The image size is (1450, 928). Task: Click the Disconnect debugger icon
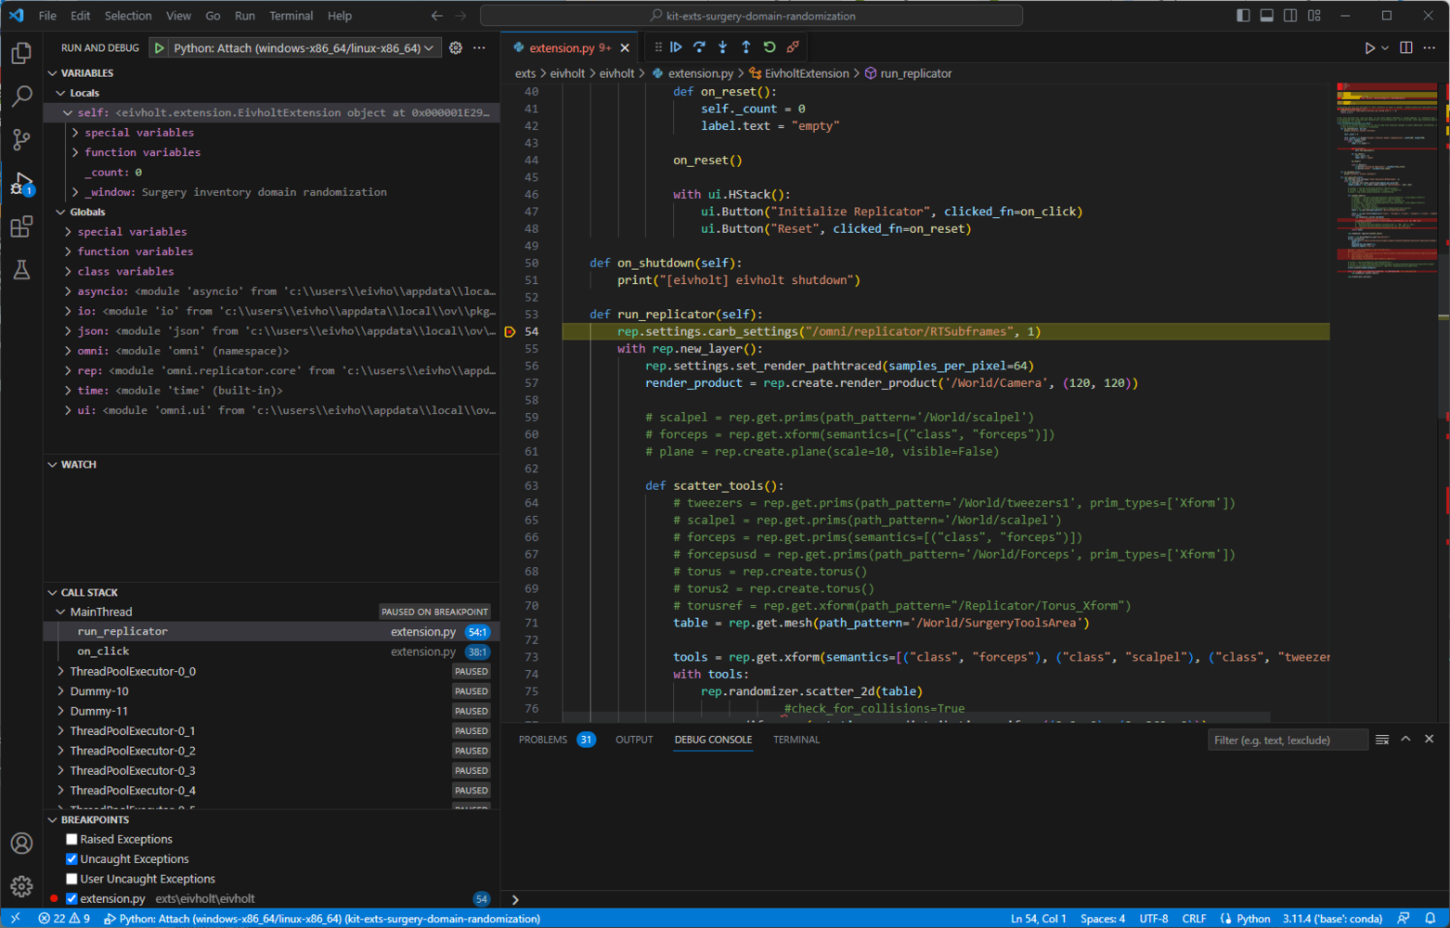[x=793, y=47]
